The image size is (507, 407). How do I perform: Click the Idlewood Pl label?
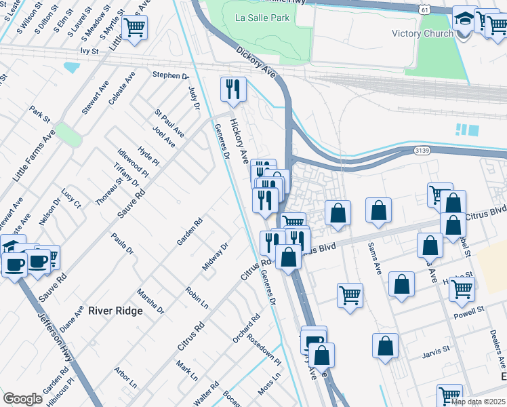tap(133, 163)
